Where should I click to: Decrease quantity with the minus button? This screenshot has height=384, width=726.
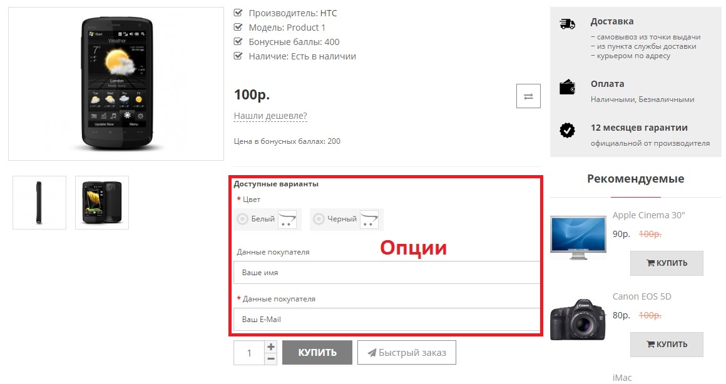(x=270, y=358)
